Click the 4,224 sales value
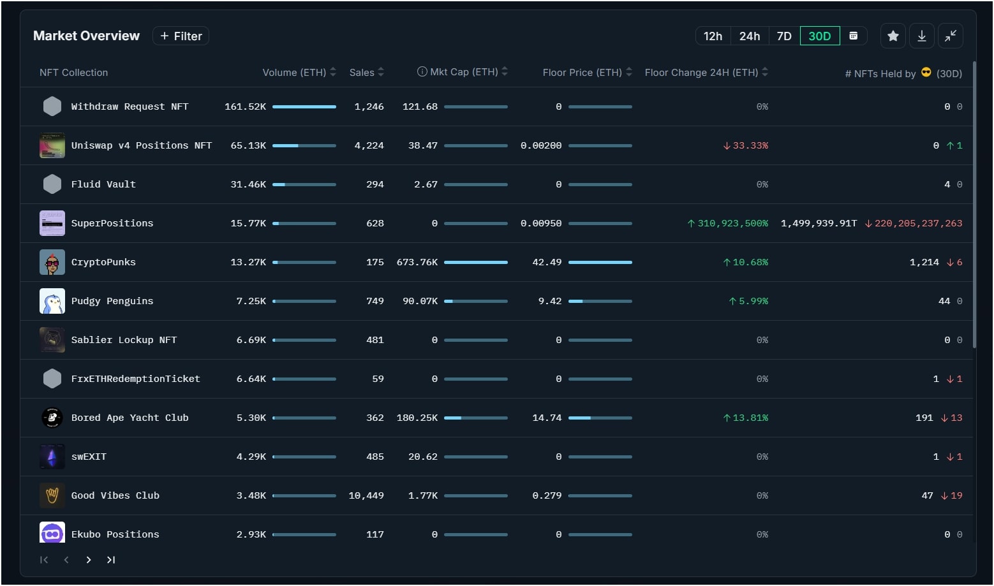The height and width of the screenshot is (586, 994). tap(369, 145)
